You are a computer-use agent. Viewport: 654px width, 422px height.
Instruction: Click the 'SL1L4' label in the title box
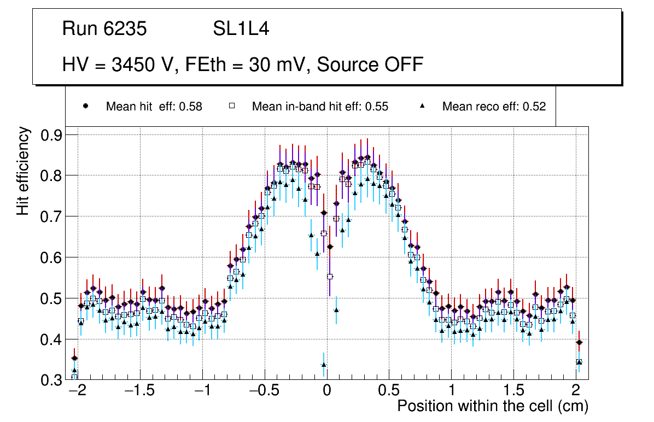[241, 29]
